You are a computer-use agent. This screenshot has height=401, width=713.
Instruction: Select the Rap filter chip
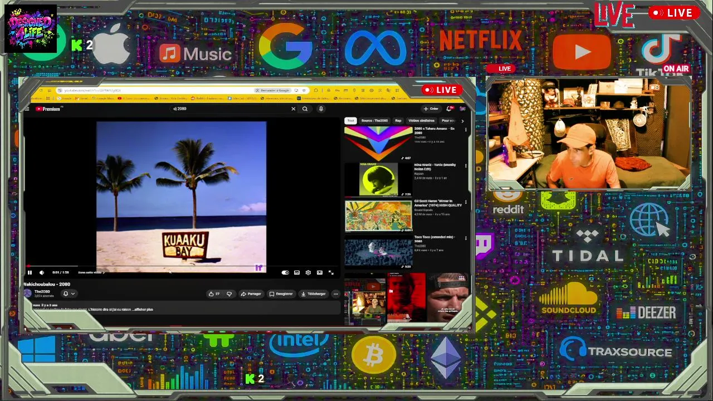pos(398,121)
